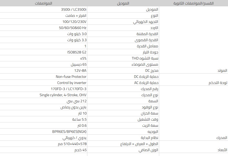
Task: Click the '50/60/50&60 Hz' frequency value
Action: click(x=73, y=28)
